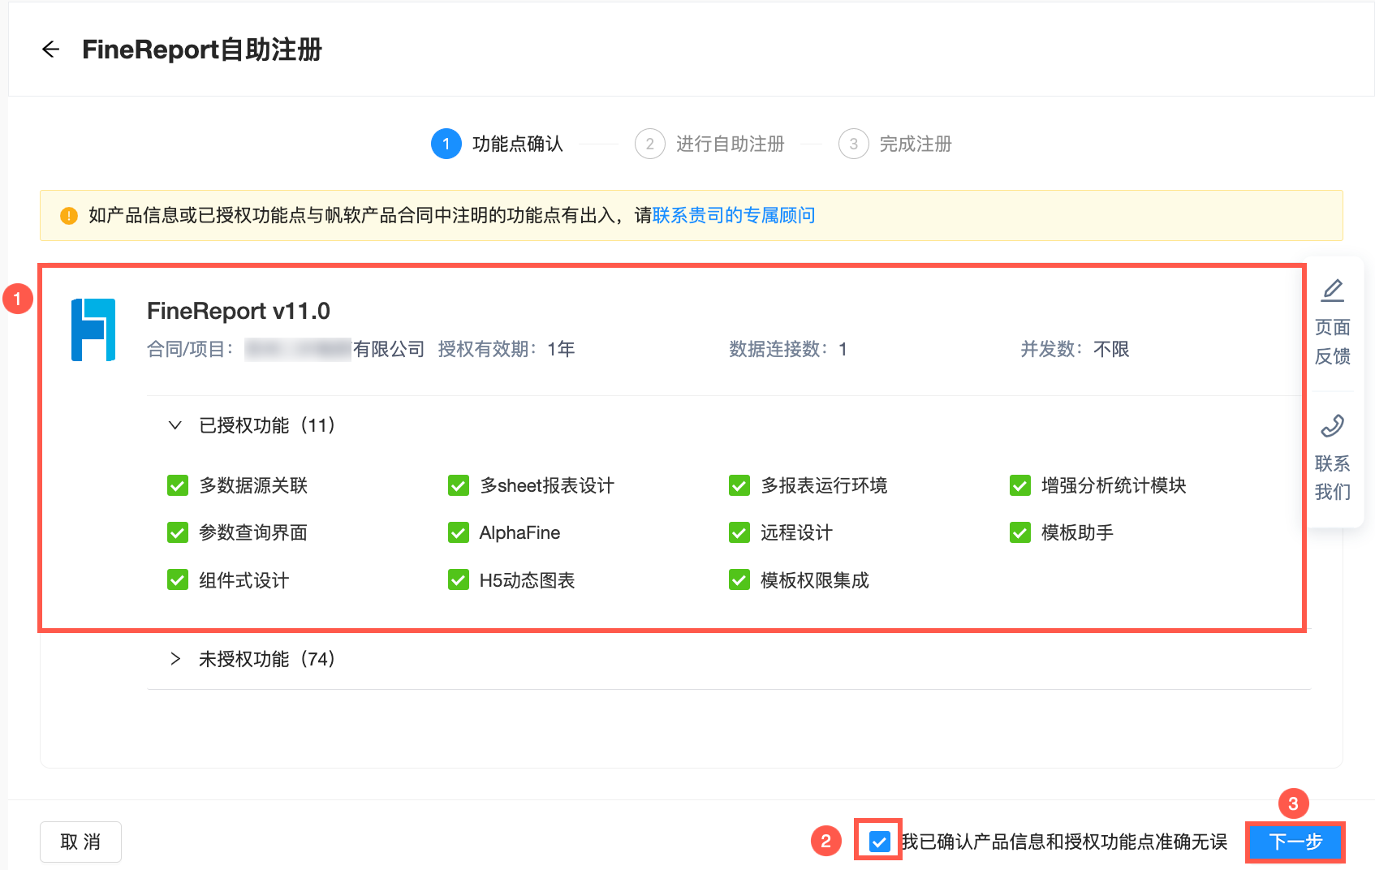
Task: Open the 联系贵司的专属顾问 link
Action: [x=734, y=216]
